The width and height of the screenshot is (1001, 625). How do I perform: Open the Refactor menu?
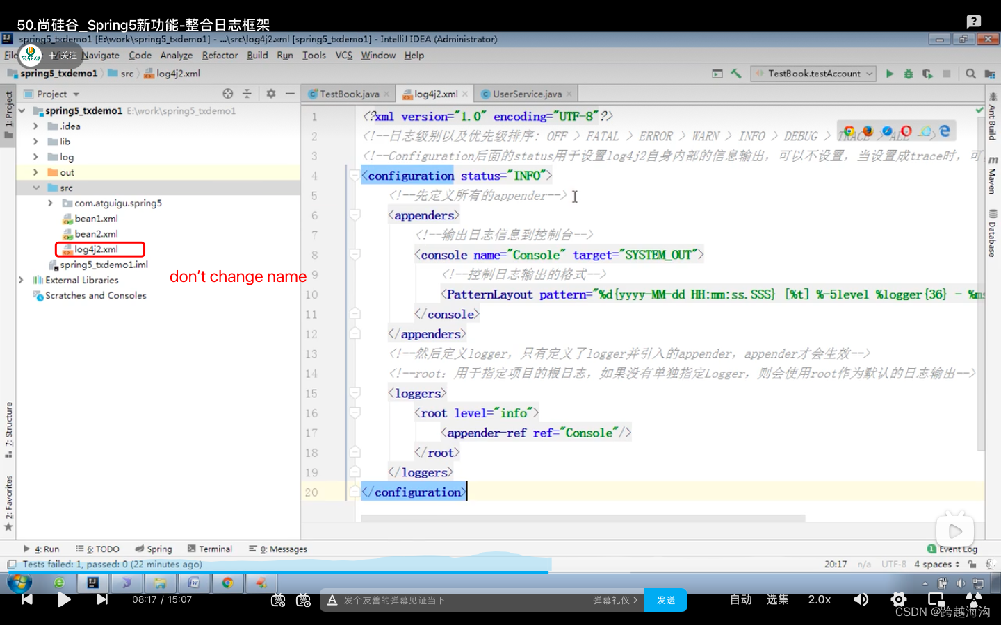[220, 56]
